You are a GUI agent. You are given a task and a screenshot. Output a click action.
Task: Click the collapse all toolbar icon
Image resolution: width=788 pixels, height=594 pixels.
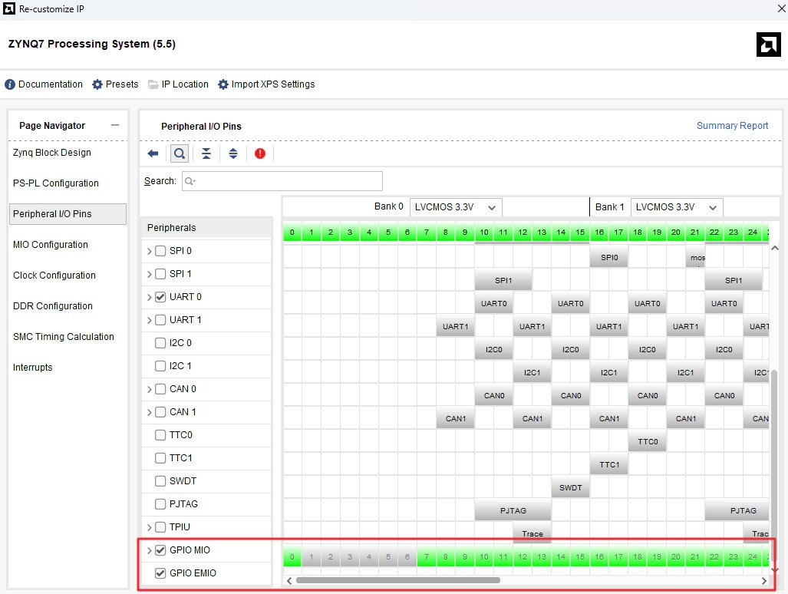tap(206, 153)
